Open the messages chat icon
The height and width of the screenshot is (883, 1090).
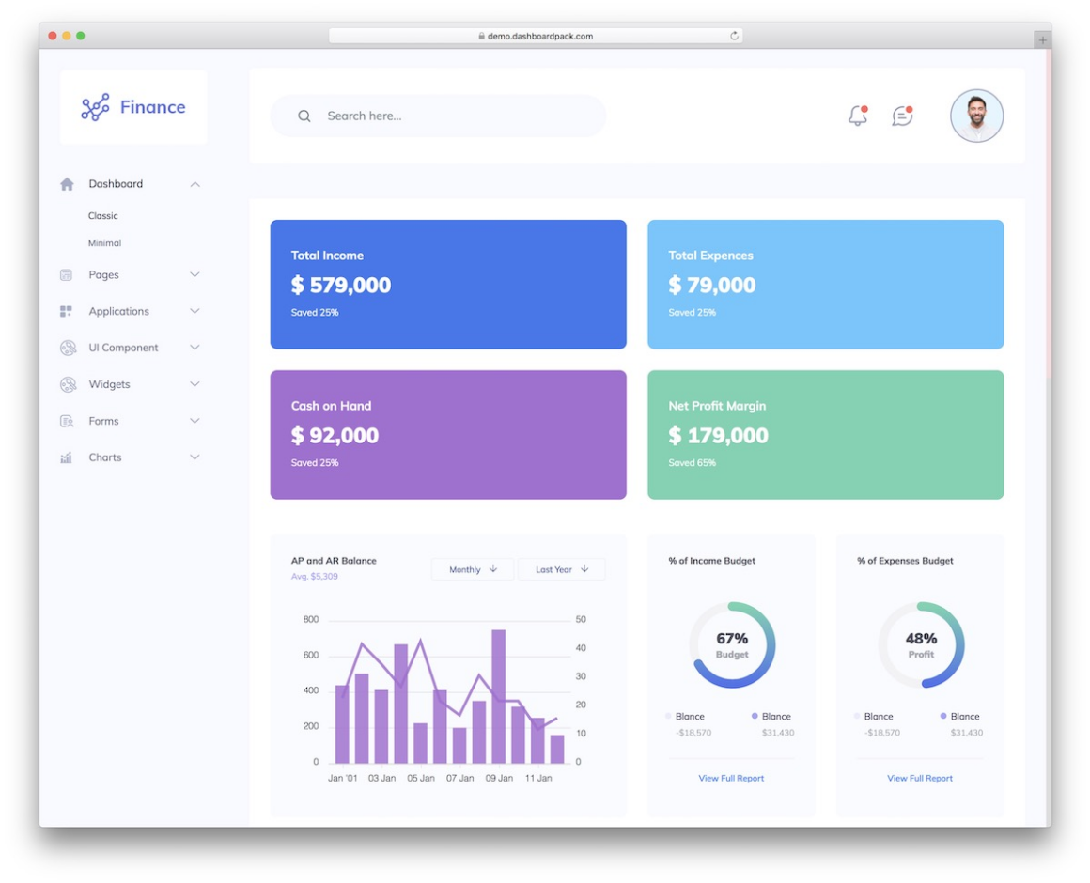[901, 115]
